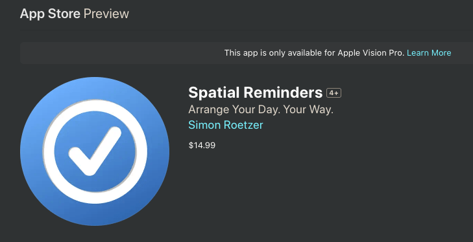Click the App Store header text
This screenshot has height=242, width=473.
pos(50,14)
